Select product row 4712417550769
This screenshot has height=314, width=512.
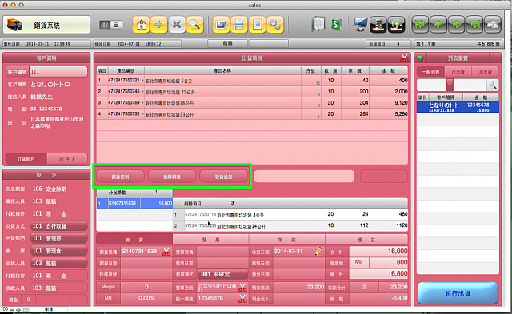pos(252,103)
